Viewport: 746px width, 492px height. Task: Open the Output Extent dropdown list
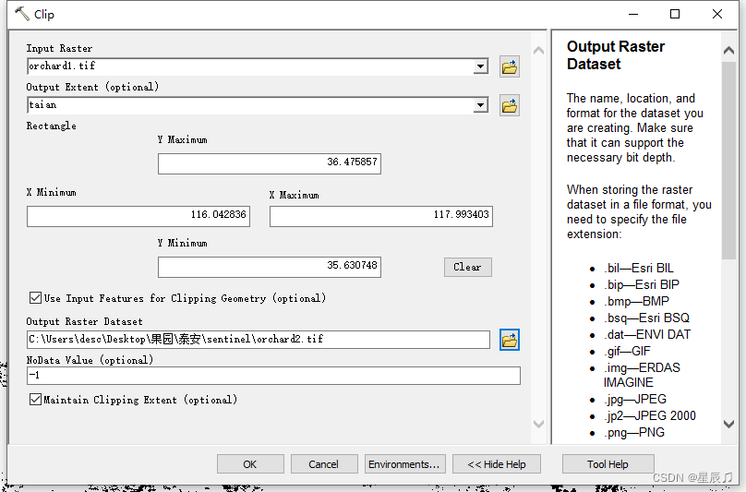click(x=481, y=105)
